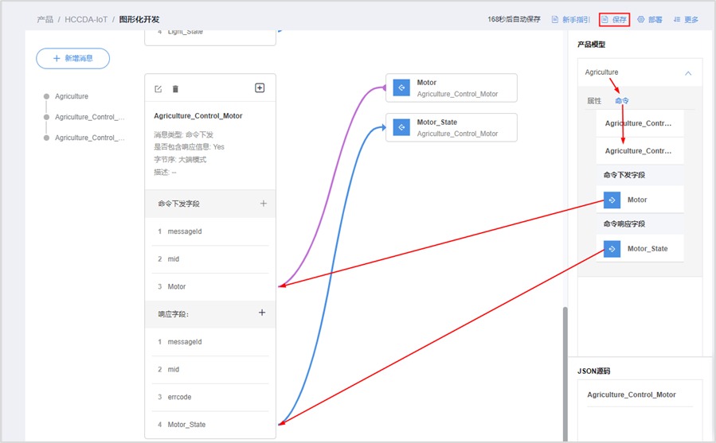Click the Motor_State node icon on the canvas
Image resolution: width=716 pixels, height=443 pixels.
point(401,127)
